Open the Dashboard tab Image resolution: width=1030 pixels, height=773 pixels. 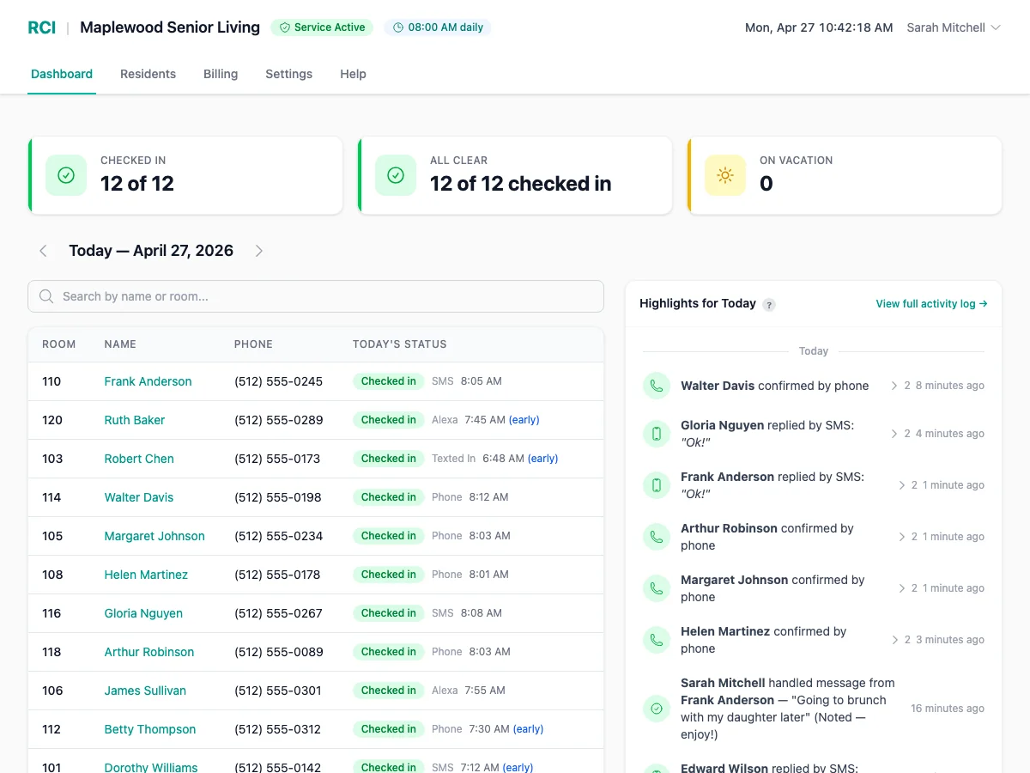[x=62, y=74]
